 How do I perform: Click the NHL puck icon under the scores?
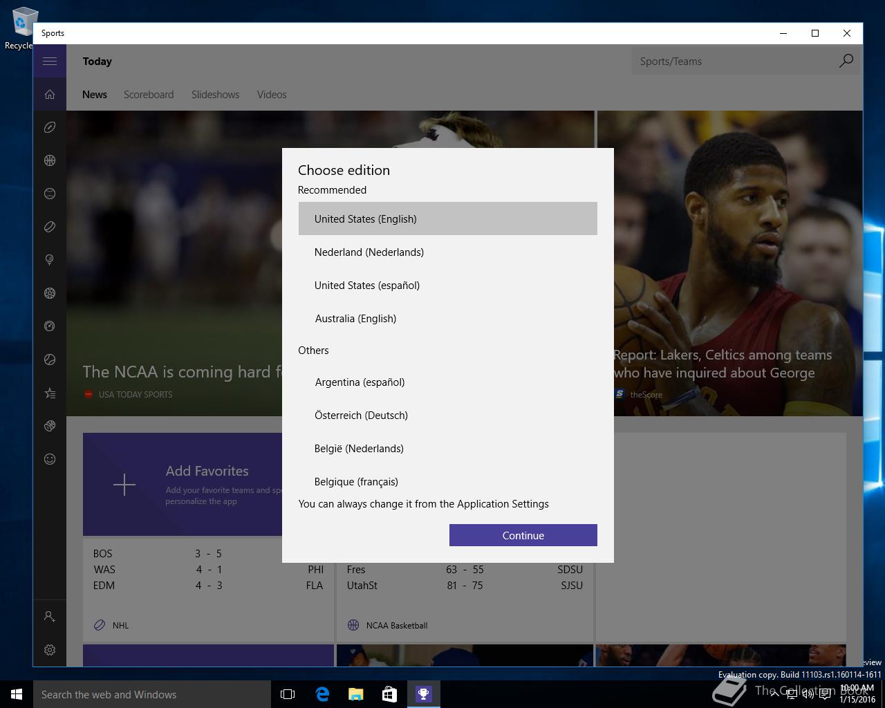pyautogui.click(x=100, y=625)
